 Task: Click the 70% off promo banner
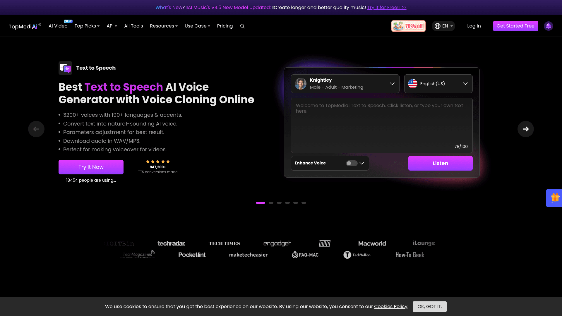(x=408, y=26)
